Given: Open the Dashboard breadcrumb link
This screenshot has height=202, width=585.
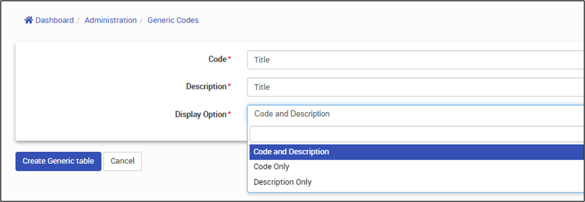Looking at the screenshot, I should point(55,20).
